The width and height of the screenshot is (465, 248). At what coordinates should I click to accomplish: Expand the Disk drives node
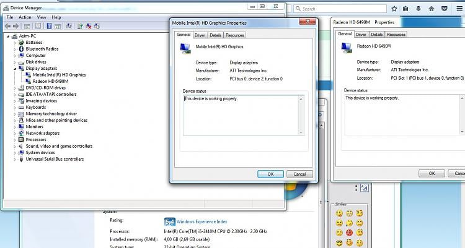coord(15,62)
